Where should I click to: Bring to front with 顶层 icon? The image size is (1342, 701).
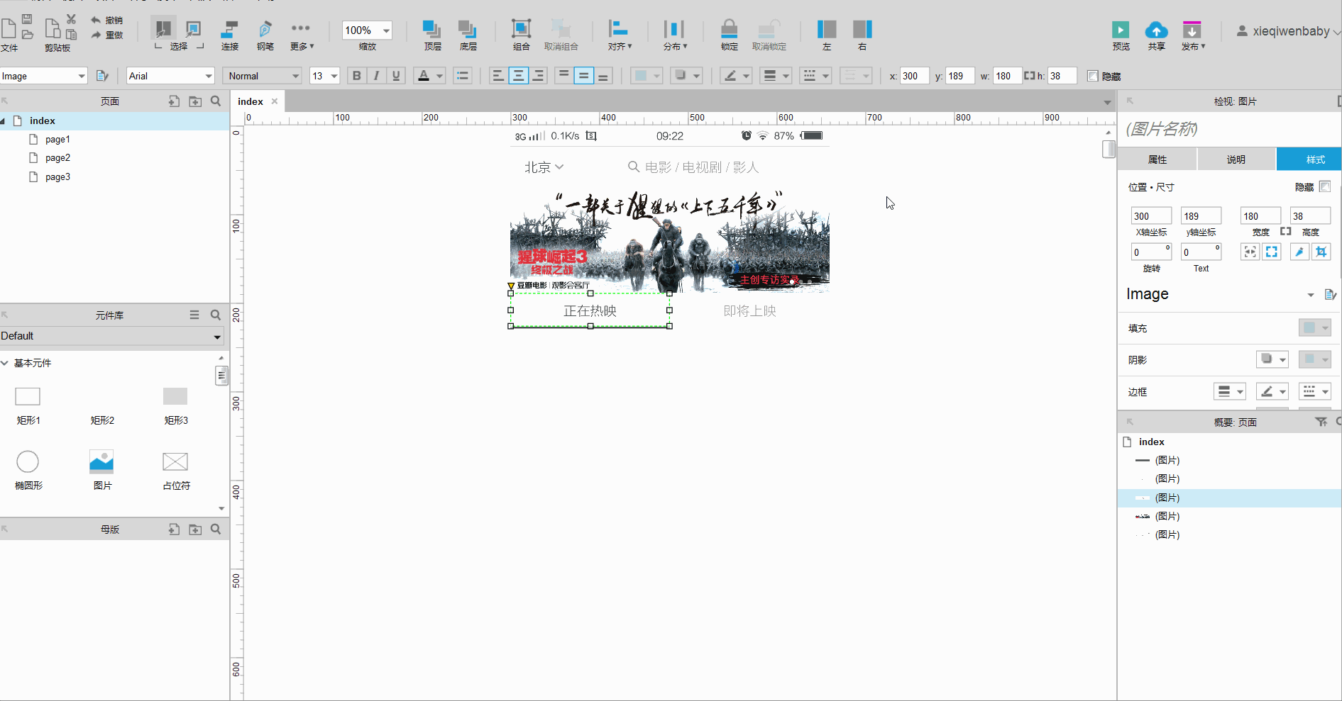pos(431,29)
